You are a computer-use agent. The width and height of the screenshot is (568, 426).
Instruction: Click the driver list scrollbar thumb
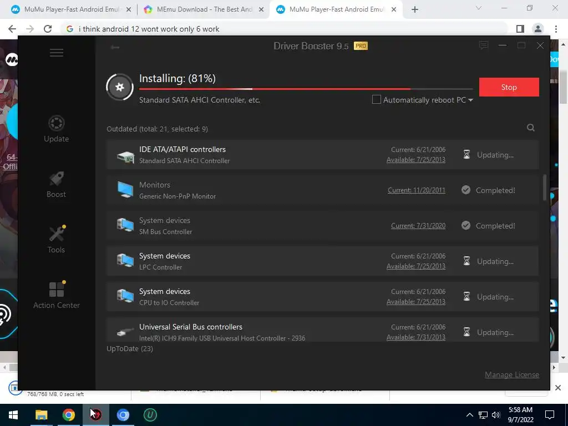tap(544, 187)
